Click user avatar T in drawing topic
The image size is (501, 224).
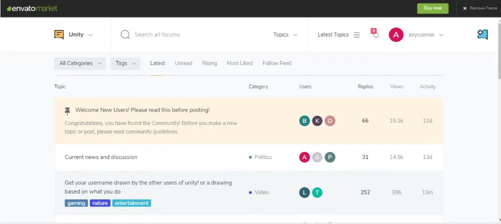317,192
